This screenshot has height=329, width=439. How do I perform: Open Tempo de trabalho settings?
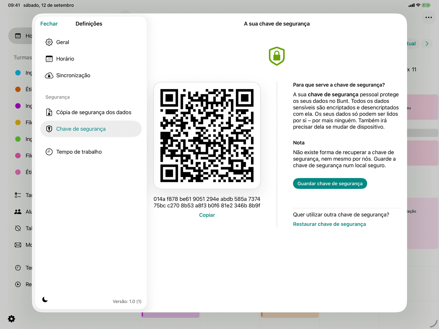(91, 152)
